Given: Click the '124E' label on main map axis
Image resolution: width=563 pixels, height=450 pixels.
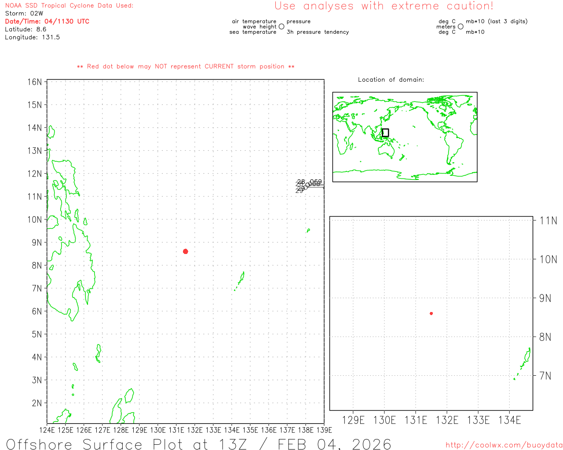Looking at the screenshot, I should [48, 430].
